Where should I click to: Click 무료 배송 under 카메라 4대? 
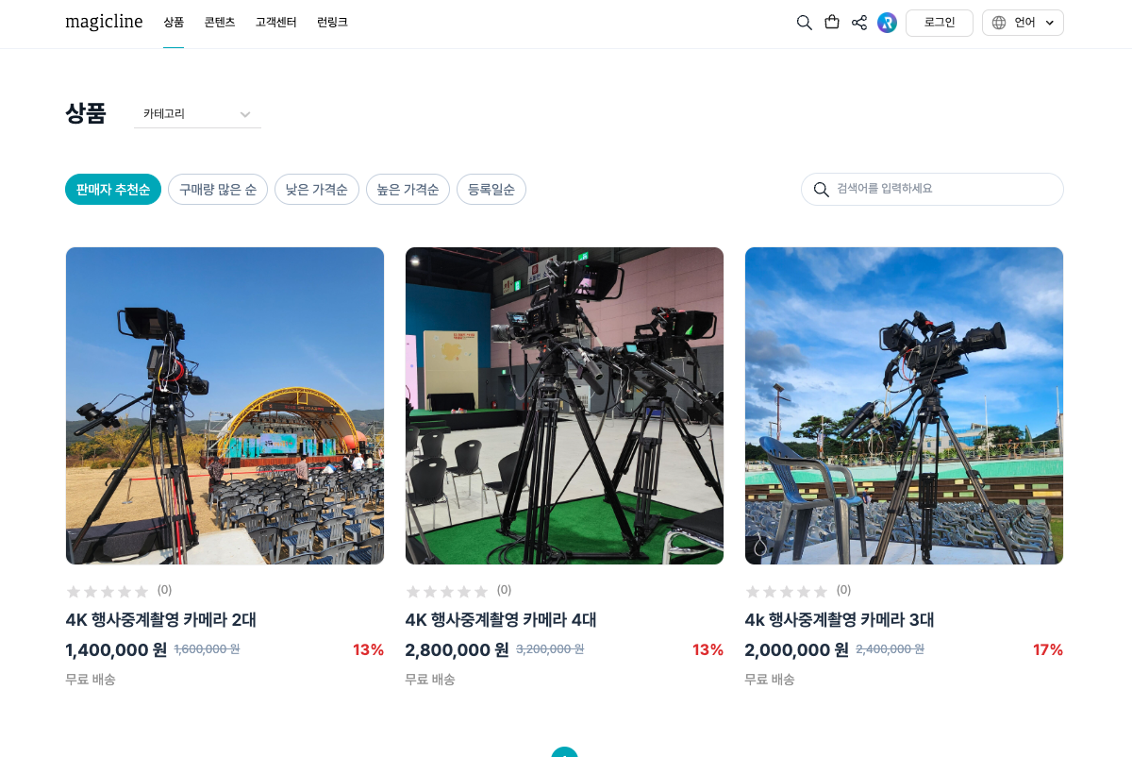click(430, 680)
